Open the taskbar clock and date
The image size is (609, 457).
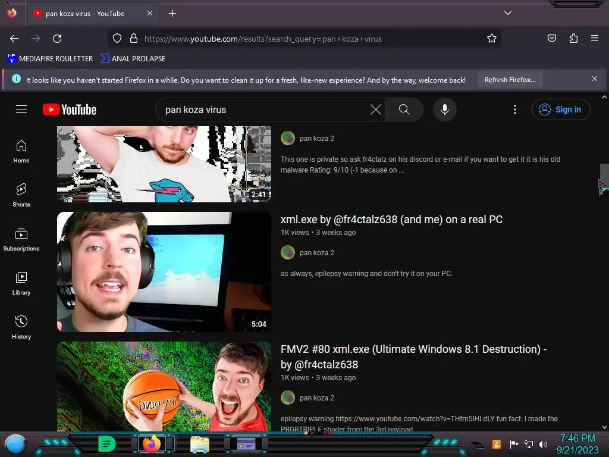click(577, 444)
